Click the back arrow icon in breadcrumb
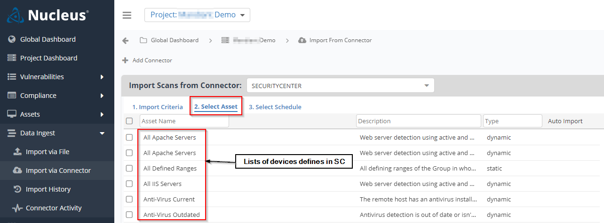 tap(126, 40)
